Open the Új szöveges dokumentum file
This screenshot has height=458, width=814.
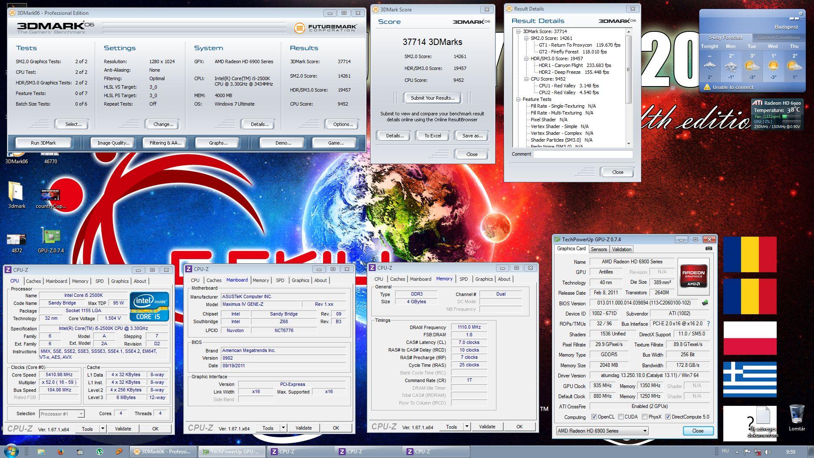762,422
